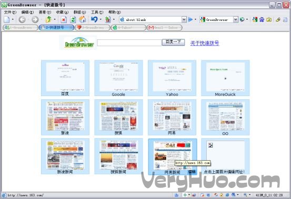The width and height of the screenshot is (291, 199).
Task: Open the Home page house icon
Action: coord(83,19)
